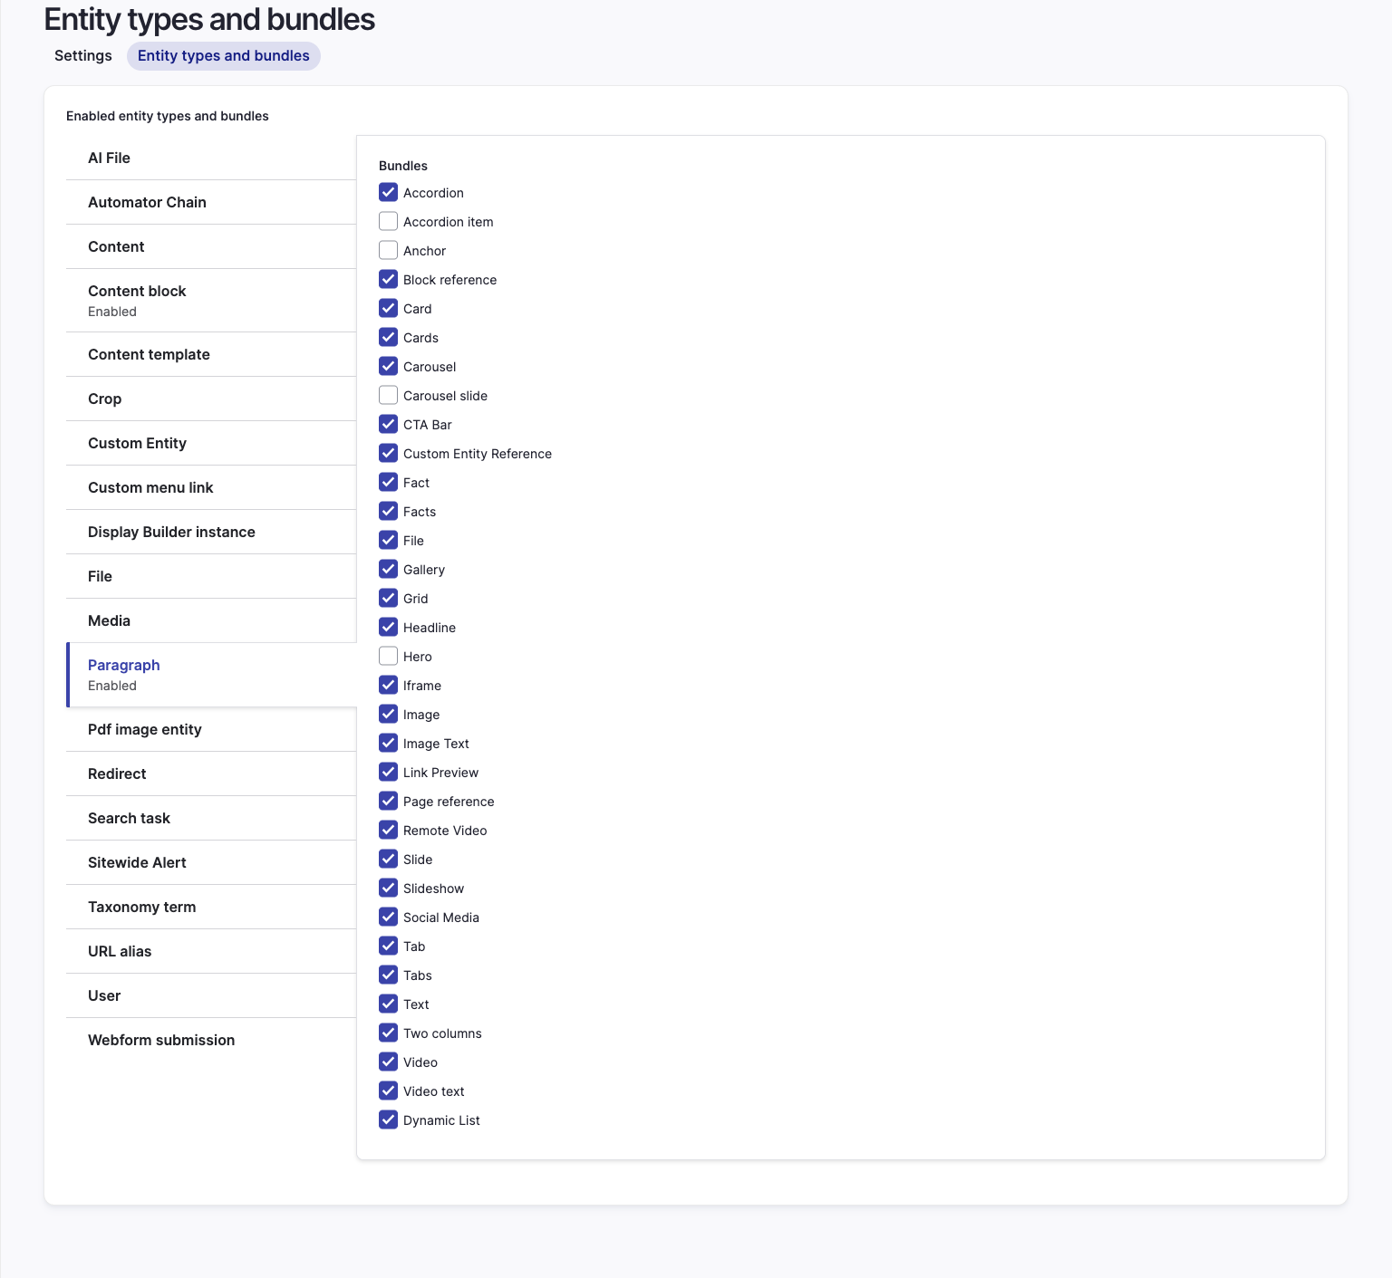Toggle the Tabs bundle checkbox
Image resolution: width=1392 pixels, height=1278 pixels.
(x=388, y=975)
